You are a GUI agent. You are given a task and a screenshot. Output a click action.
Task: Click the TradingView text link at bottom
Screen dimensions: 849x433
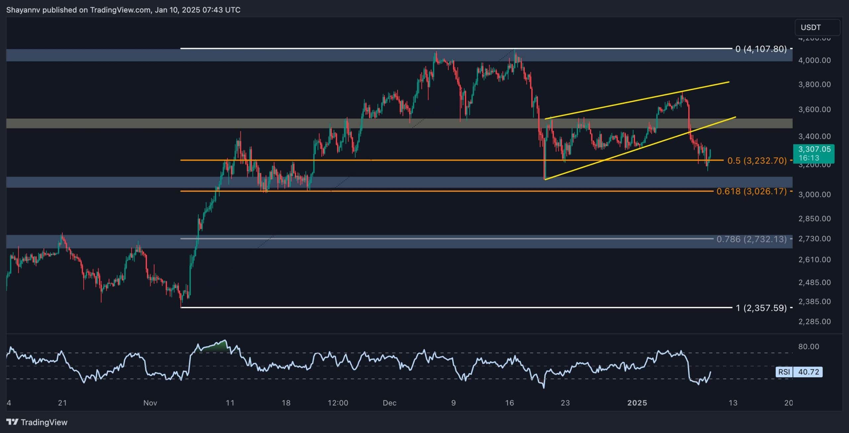[44, 422]
